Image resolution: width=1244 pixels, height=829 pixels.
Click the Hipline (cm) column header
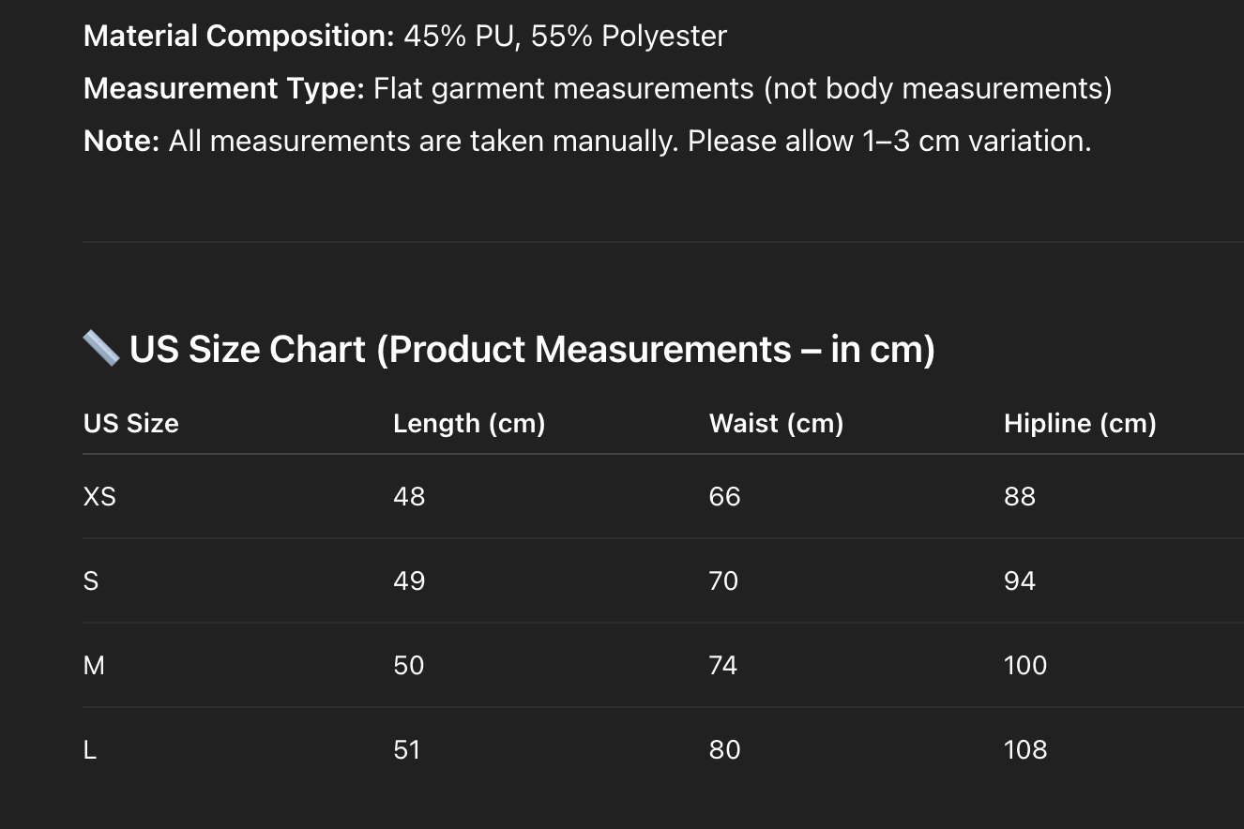pyautogui.click(x=1080, y=424)
